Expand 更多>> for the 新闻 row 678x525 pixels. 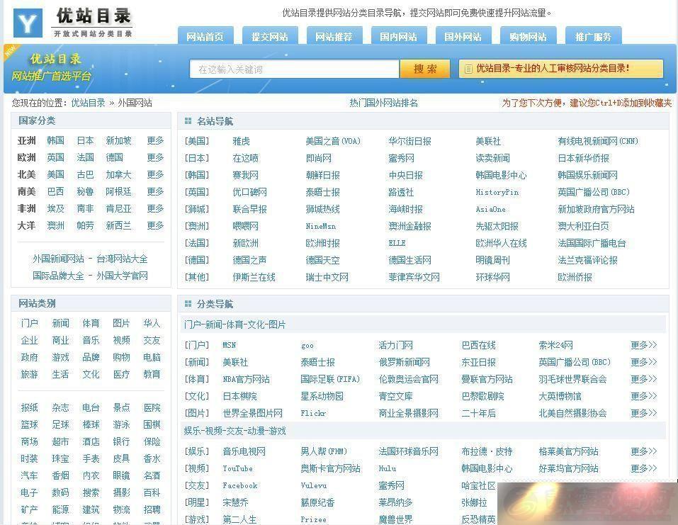pos(643,362)
